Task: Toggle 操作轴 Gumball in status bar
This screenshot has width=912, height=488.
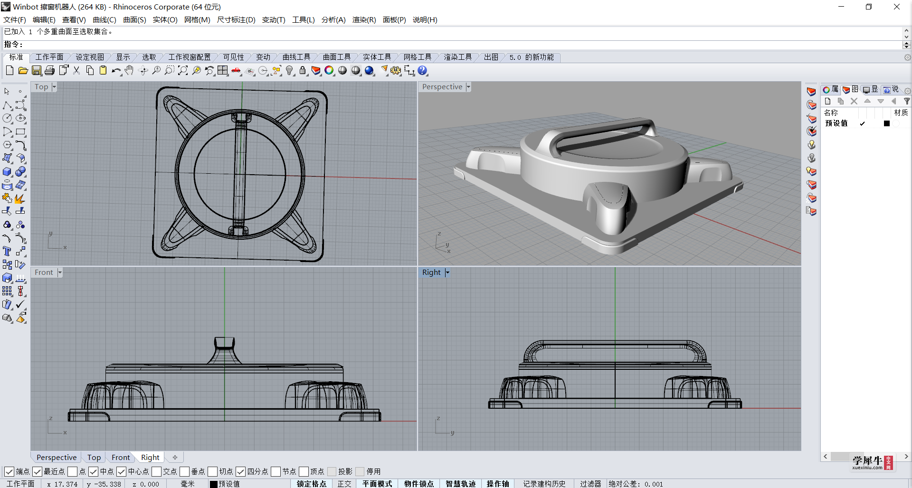Action: tap(498, 484)
